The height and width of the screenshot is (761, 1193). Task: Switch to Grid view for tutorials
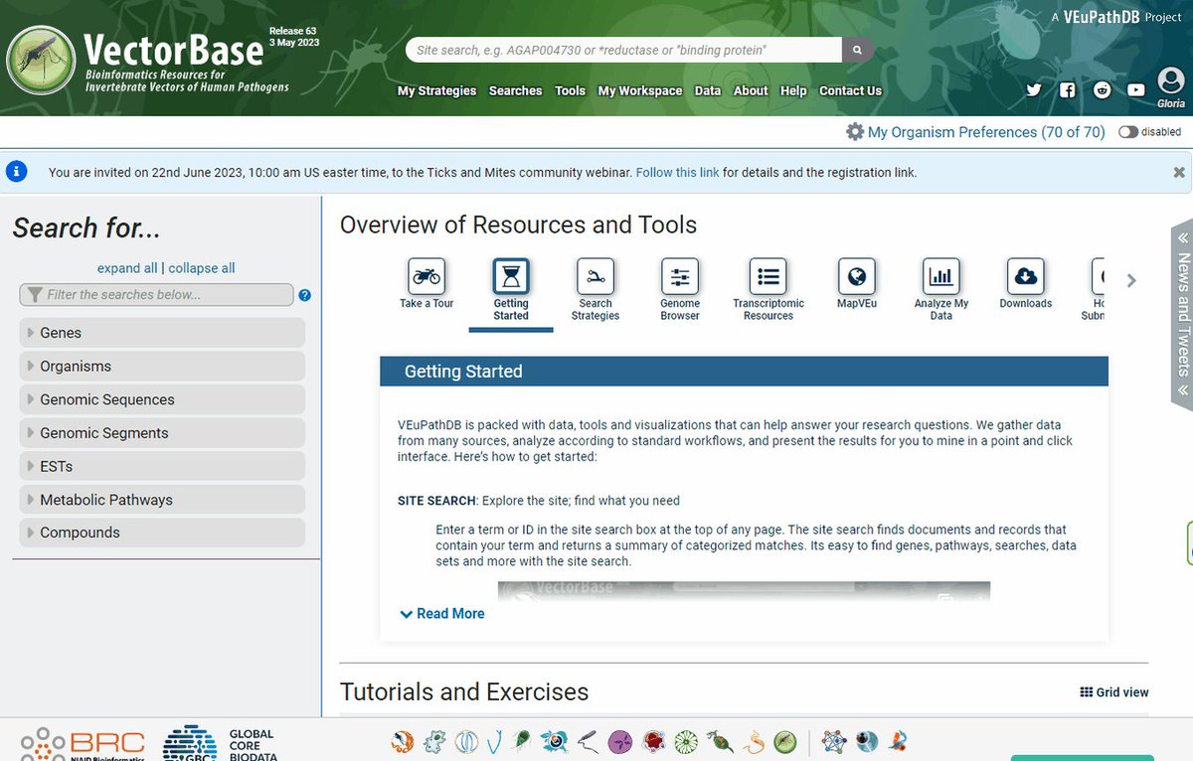pos(1114,692)
